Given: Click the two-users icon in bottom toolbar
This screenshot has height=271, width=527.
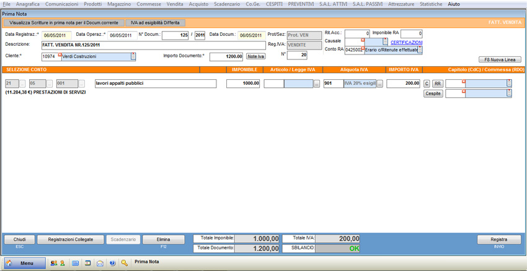Looking at the screenshot, I should 54,263.
